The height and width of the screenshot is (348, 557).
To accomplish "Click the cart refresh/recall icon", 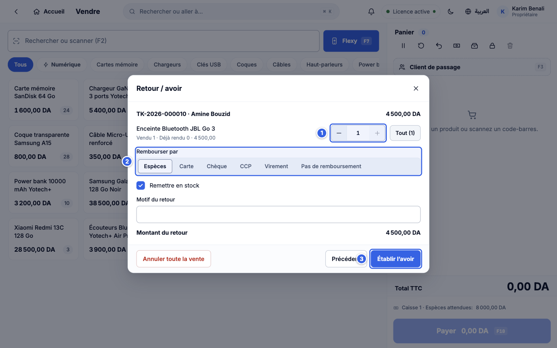I will point(421,46).
